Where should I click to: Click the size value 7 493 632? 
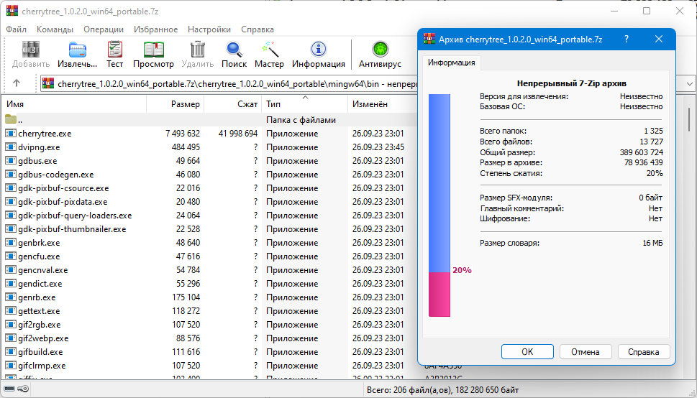183,133
